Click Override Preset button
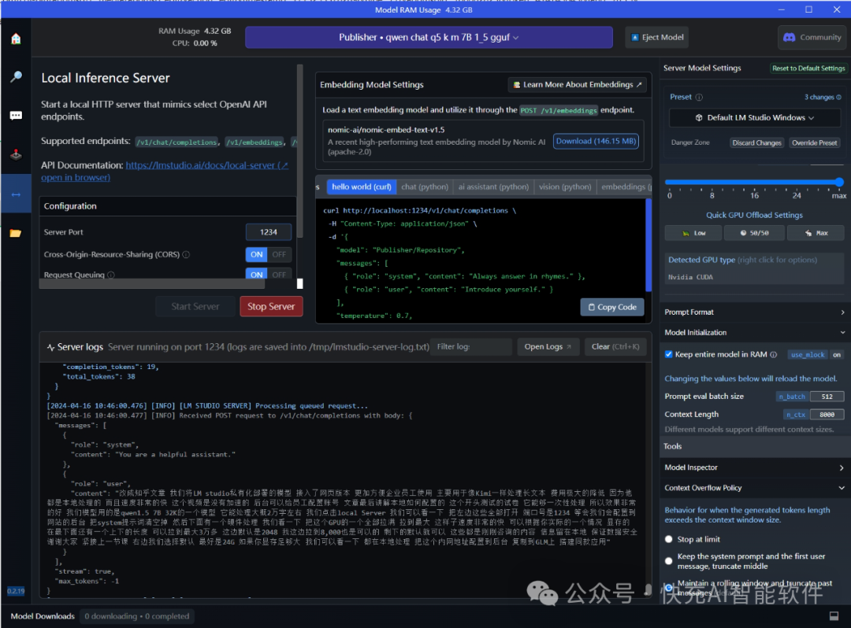 point(814,143)
